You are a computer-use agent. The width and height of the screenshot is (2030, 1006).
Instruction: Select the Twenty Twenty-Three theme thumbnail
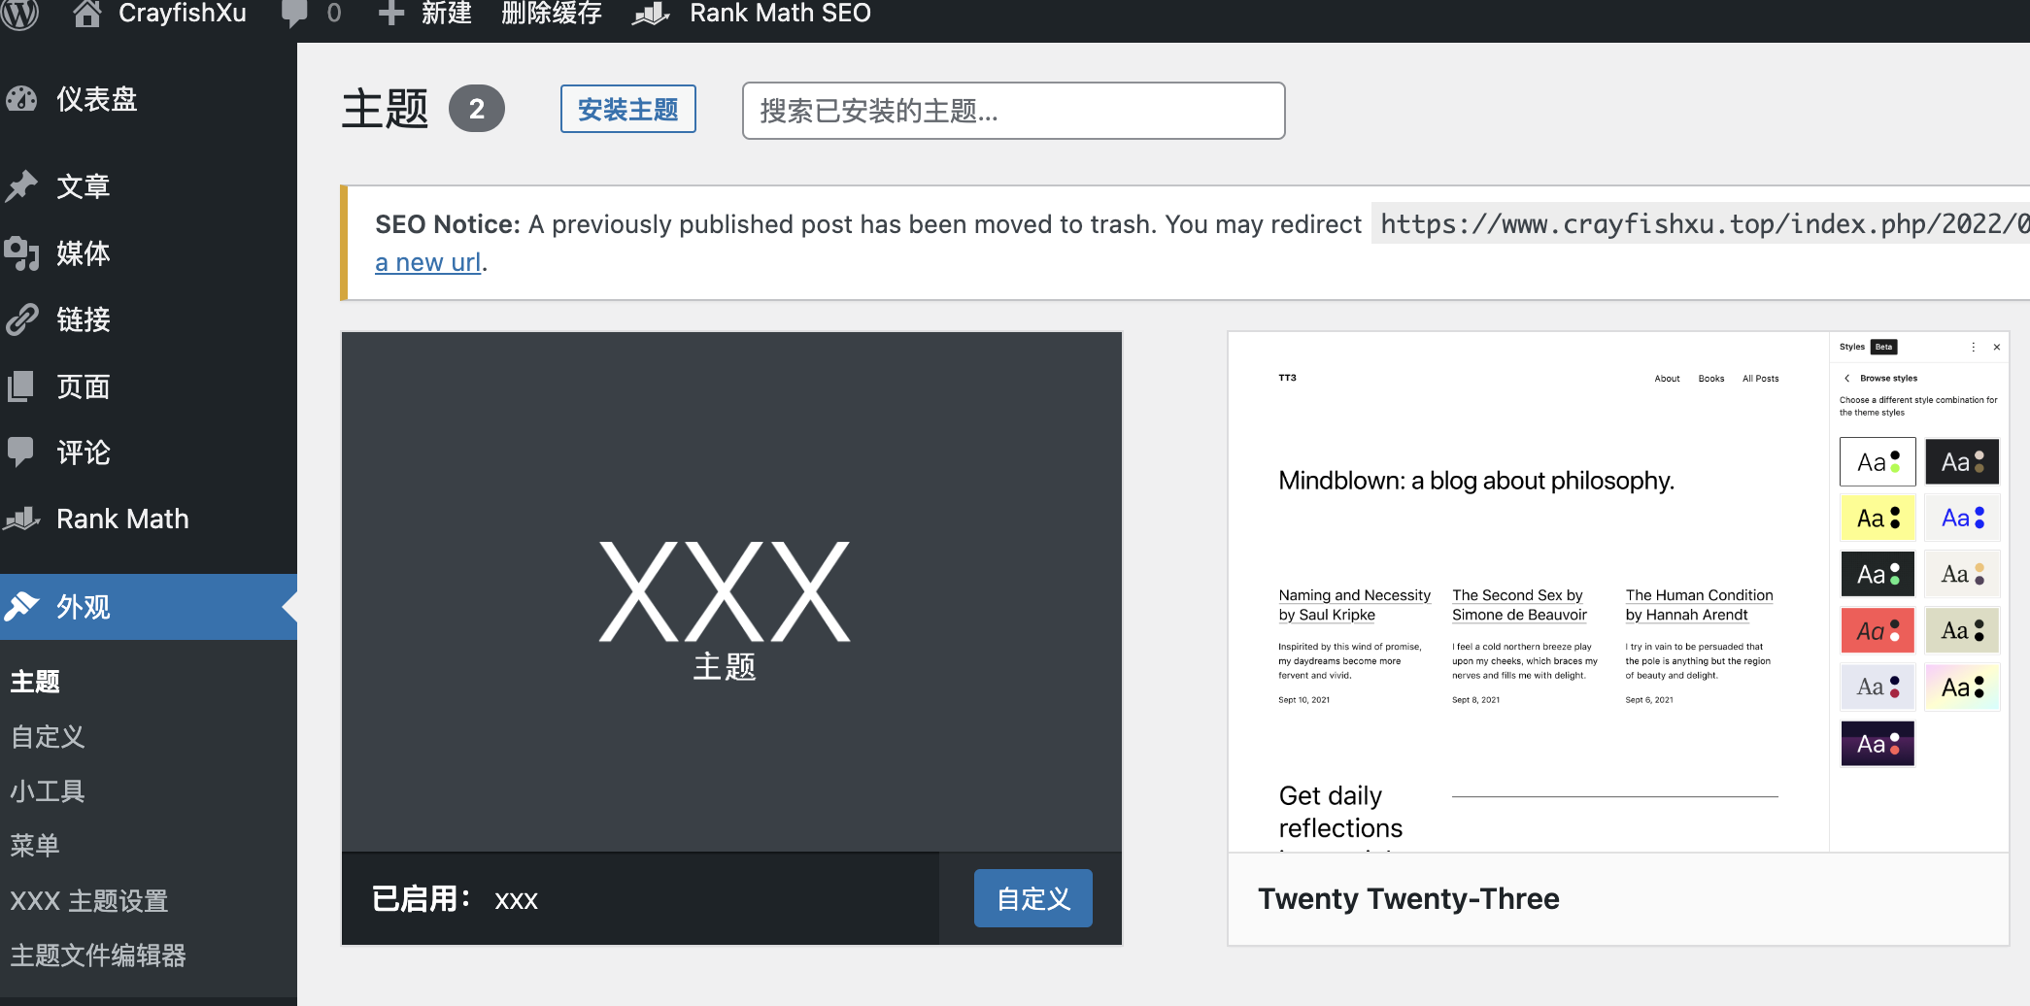1617,592
